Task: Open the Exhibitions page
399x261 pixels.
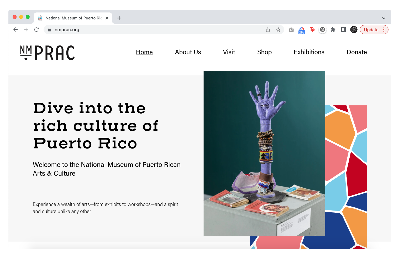Action: [309, 52]
